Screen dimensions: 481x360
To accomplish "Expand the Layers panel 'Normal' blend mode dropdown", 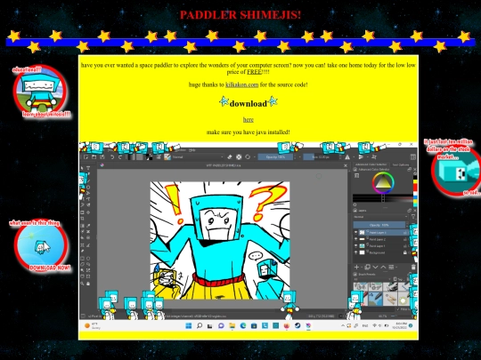I will (380, 217).
